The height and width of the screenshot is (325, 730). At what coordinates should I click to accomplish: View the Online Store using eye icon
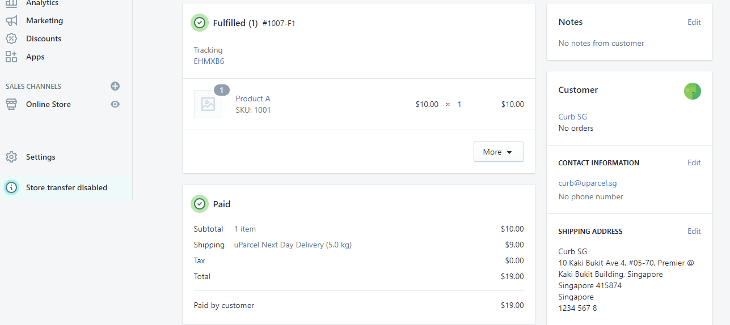pyautogui.click(x=115, y=104)
